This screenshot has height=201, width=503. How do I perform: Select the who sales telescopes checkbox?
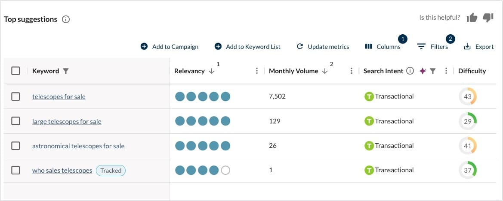15,170
